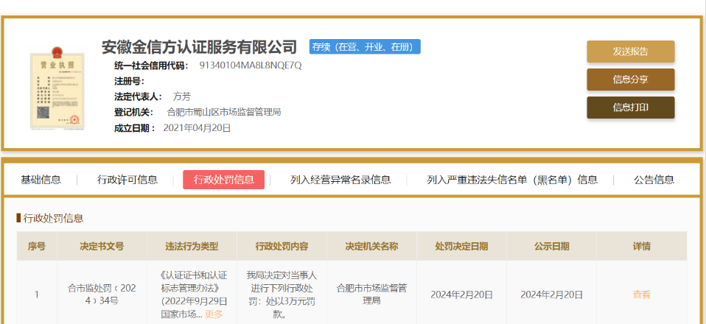Click the 处罚决定日期 column header
This screenshot has width=706, height=324.
coord(461,247)
